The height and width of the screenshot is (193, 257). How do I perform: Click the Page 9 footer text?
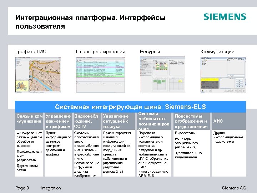pos(22,188)
